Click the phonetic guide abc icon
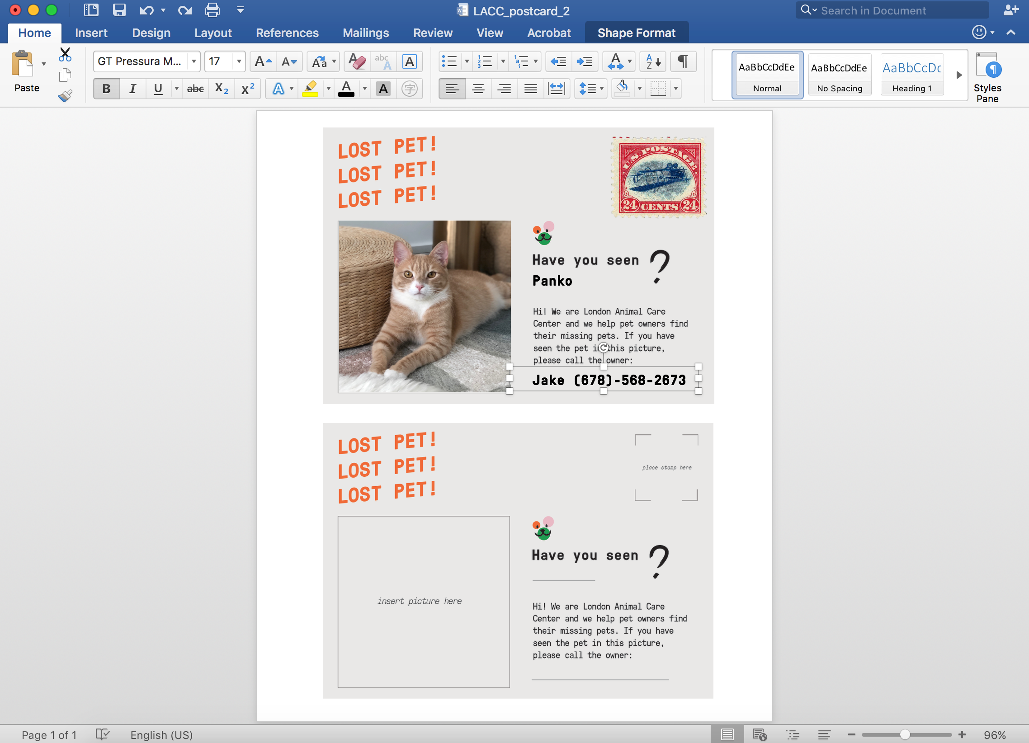1029x743 pixels. [x=383, y=61]
